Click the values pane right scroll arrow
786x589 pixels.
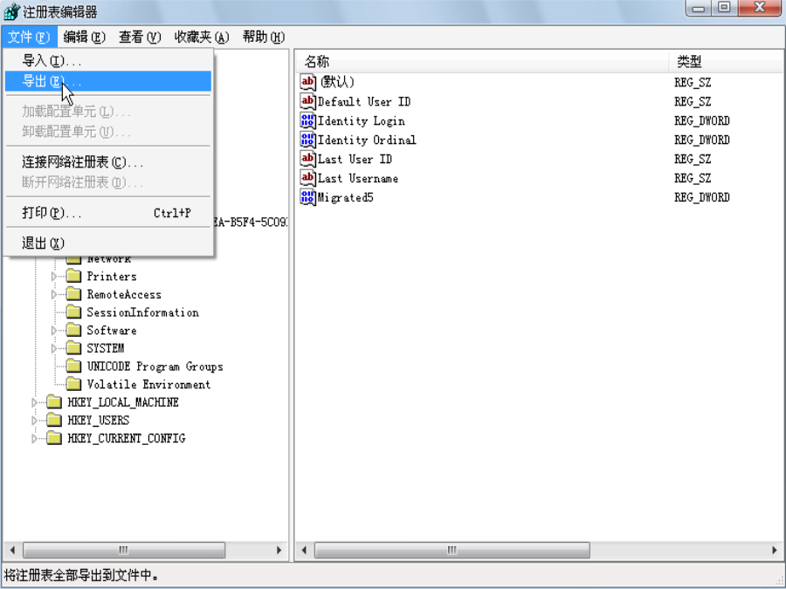click(x=775, y=550)
